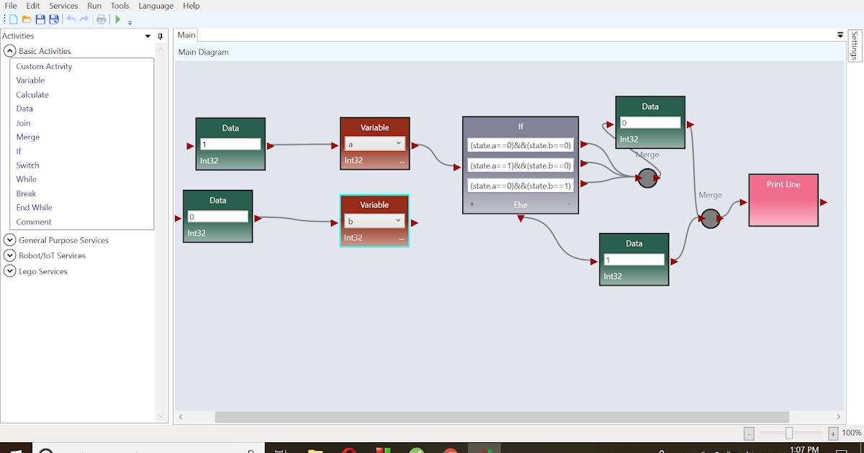Viewport: 864px width, 453px height.
Task: Print the Main diagram
Action: (101, 19)
